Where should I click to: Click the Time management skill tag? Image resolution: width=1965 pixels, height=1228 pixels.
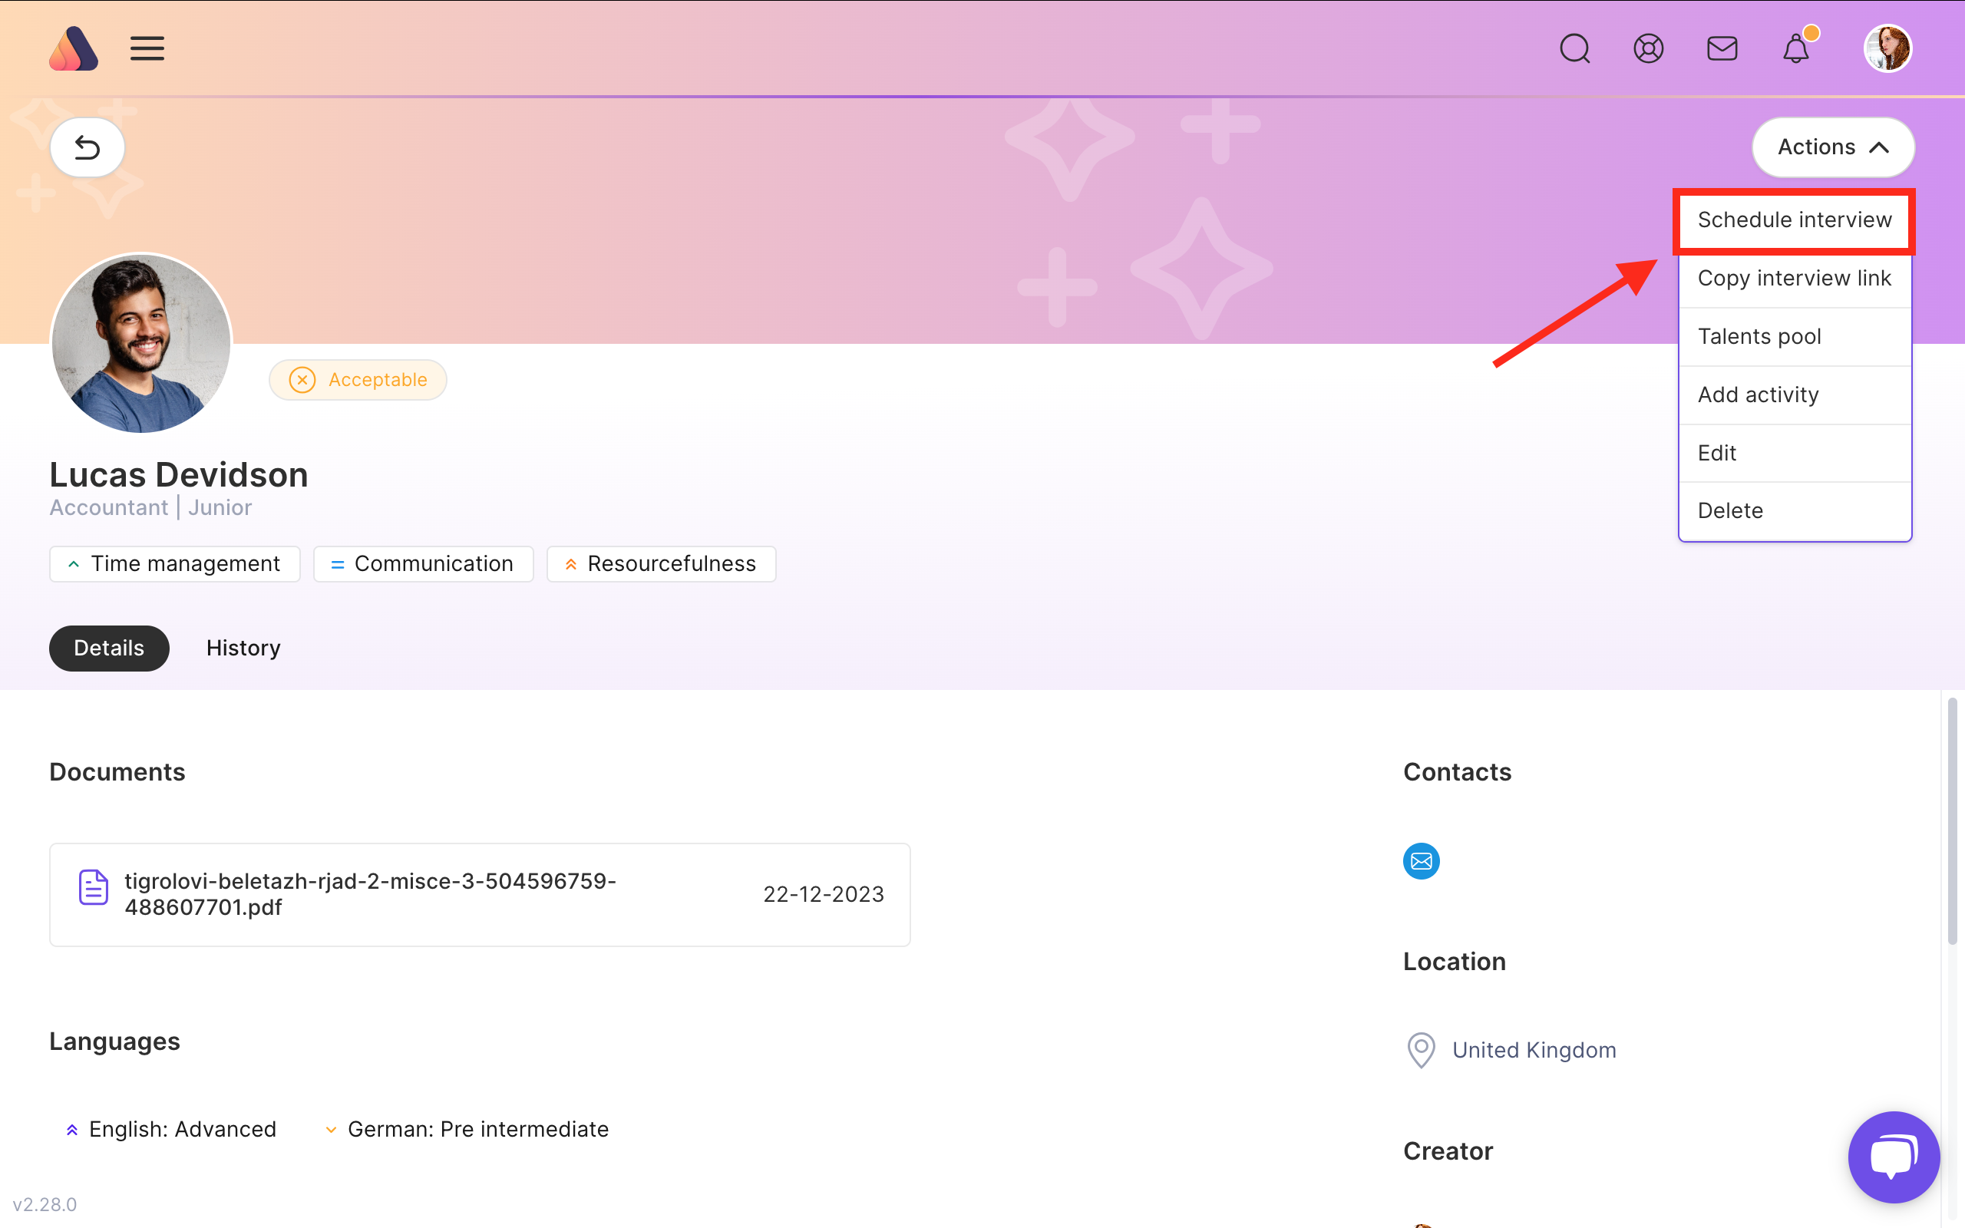point(174,563)
